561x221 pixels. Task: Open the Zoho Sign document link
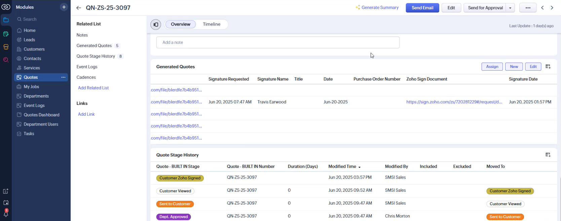click(x=454, y=102)
